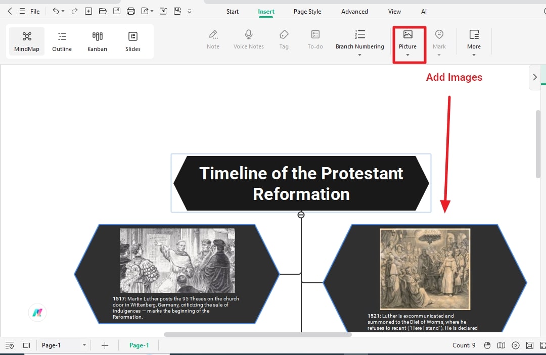Select the Timeline of the Protestant Reformation title
Screen dimensions: 546x355
301,183
